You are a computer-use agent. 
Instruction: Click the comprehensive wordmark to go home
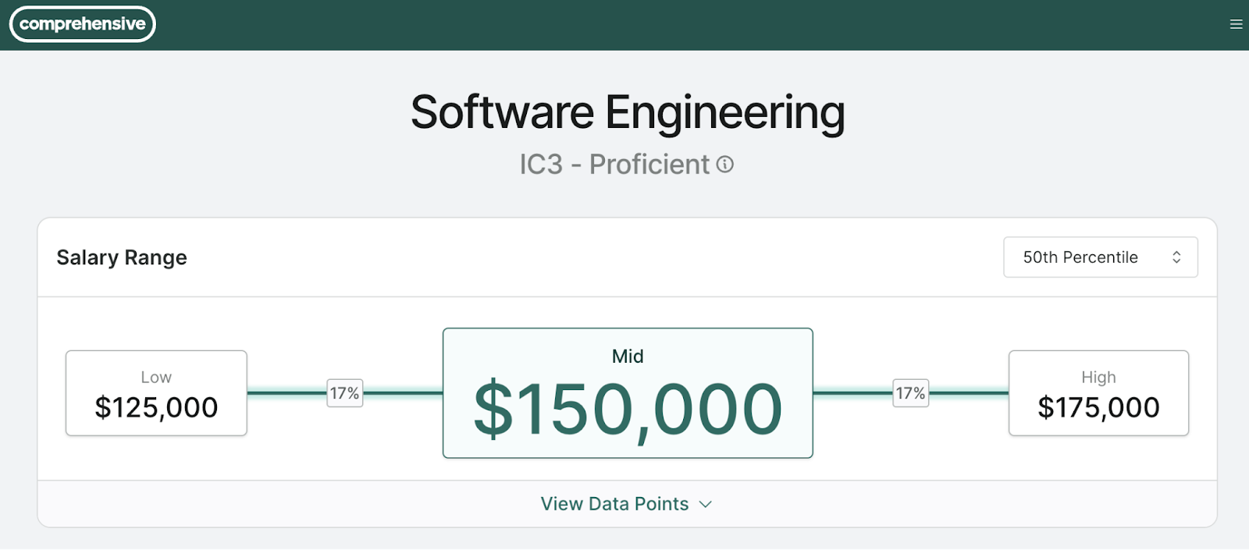pos(81,23)
